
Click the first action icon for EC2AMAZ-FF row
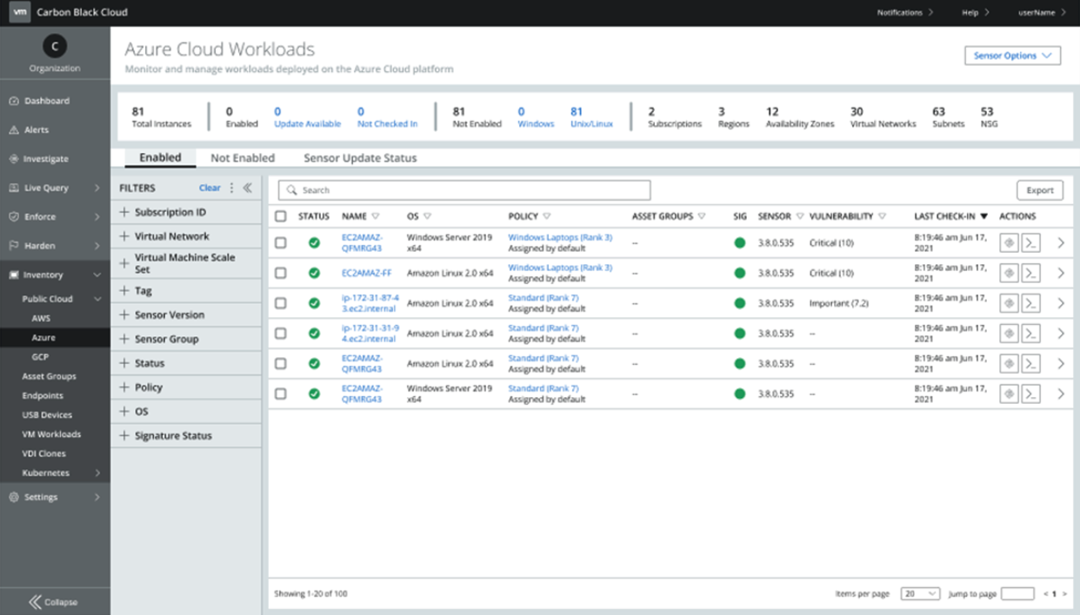pyautogui.click(x=1009, y=273)
